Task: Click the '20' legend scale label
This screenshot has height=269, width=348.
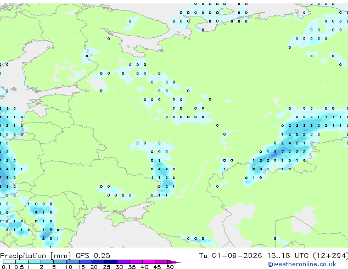Action: click(94, 267)
